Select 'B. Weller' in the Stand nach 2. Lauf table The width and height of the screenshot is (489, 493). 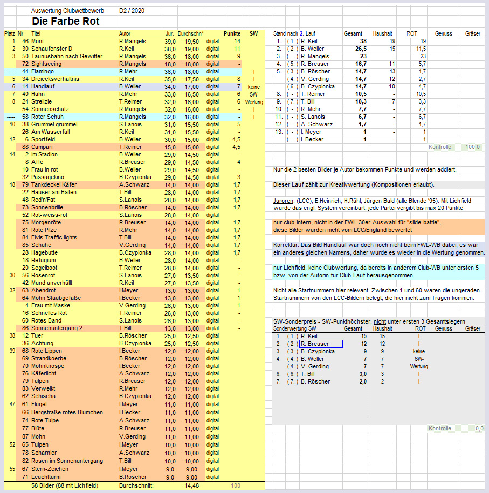click(x=312, y=49)
